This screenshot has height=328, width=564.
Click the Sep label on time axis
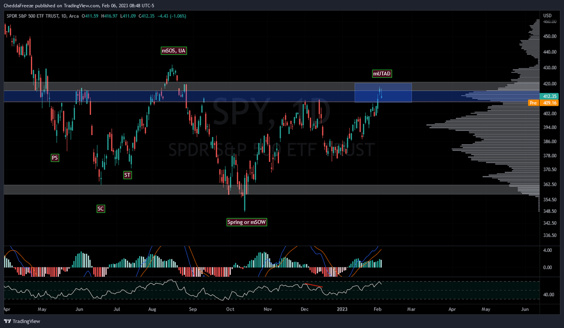tap(192, 310)
